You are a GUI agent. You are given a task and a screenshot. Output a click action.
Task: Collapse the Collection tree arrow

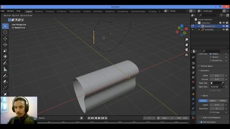pyautogui.click(x=196, y=23)
